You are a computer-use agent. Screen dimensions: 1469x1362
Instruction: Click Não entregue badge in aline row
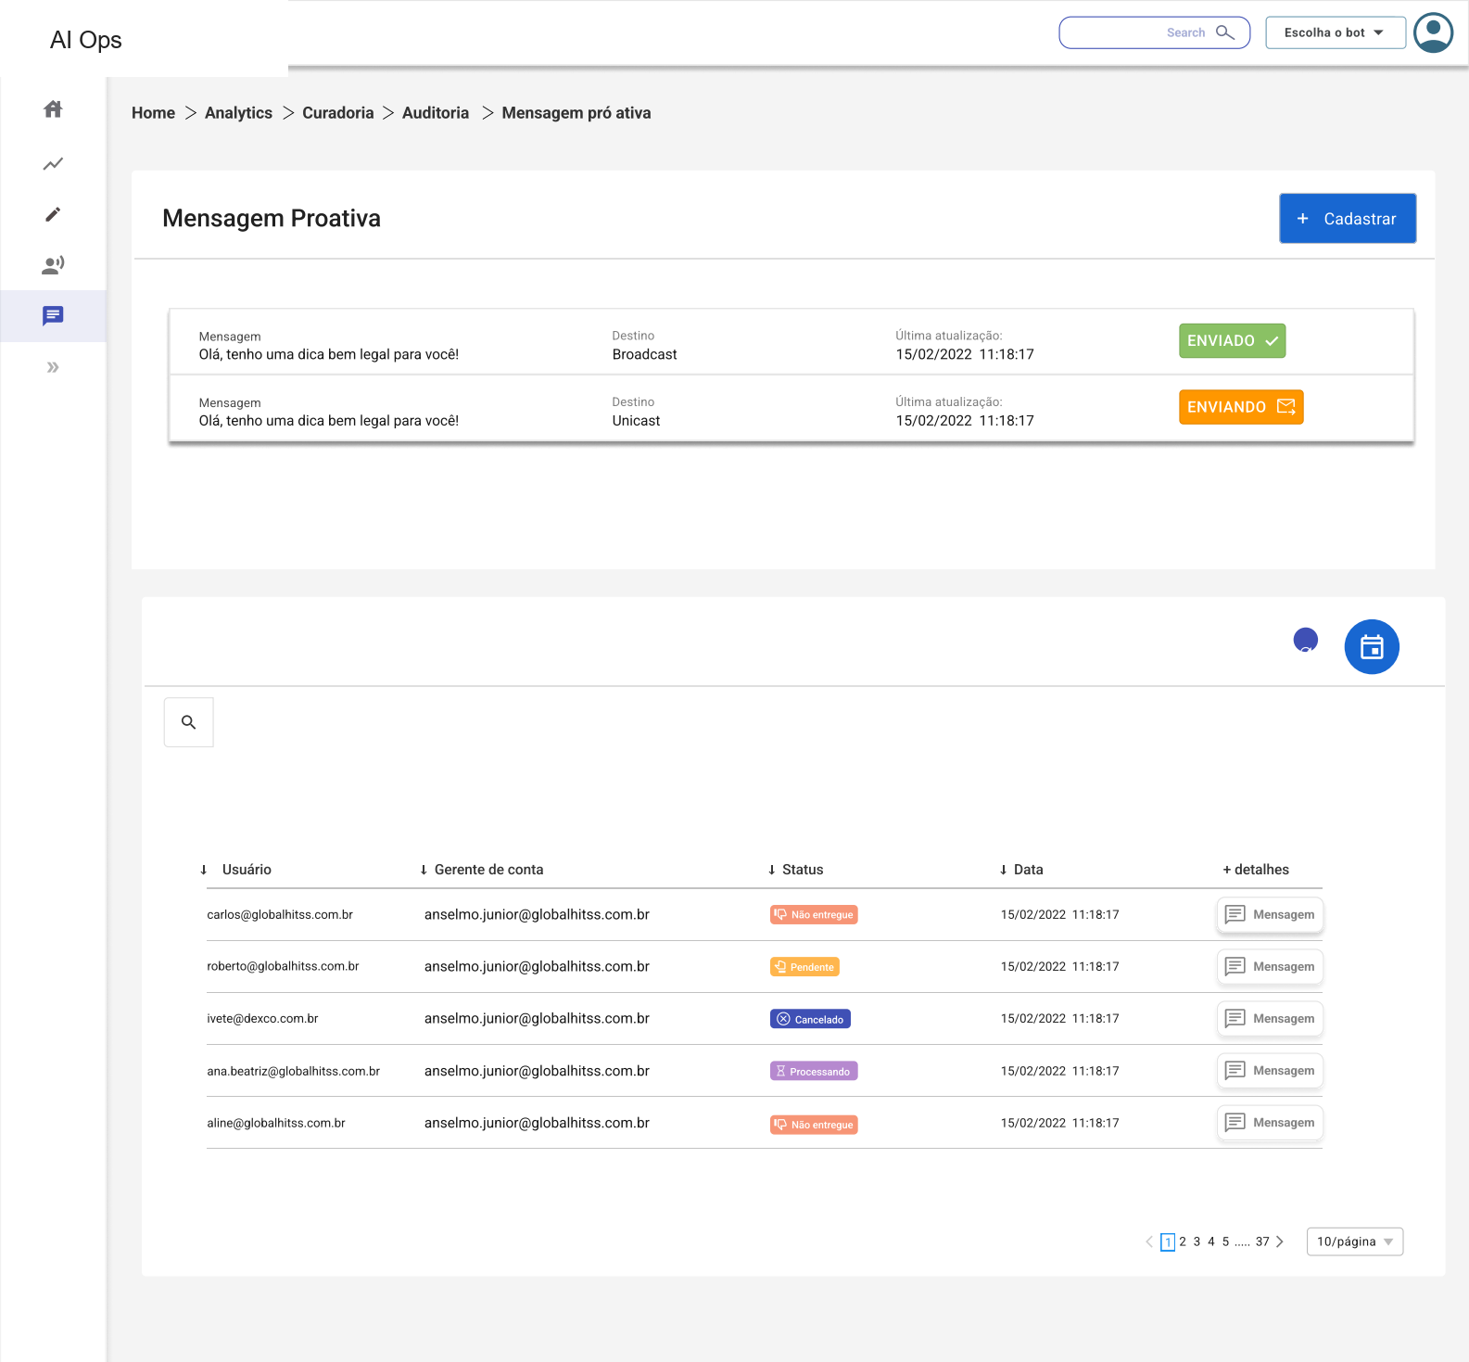pyautogui.click(x=814, y=1125)
